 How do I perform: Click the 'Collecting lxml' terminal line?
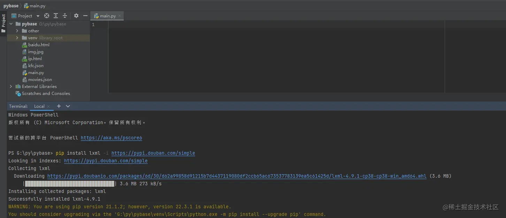29,169
